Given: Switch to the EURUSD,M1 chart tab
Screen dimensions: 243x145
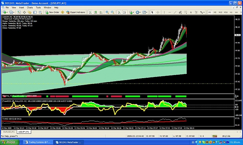Looking at the screenshot, I should coord(9,132).
